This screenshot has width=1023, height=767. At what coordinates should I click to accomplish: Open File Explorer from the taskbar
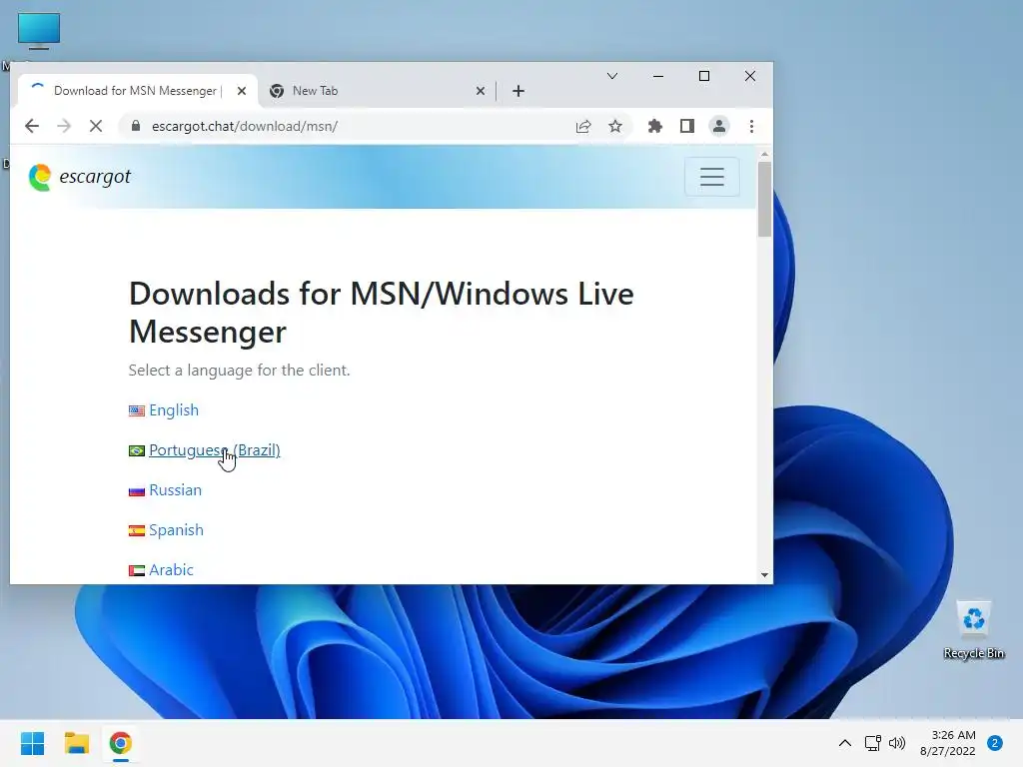point(76,743)
